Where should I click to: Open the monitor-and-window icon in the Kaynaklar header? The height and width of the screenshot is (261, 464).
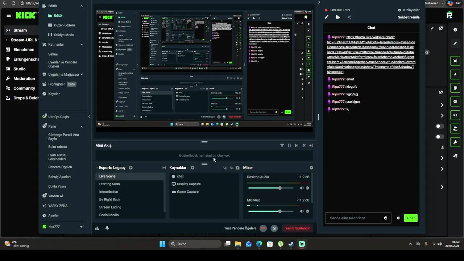[225, 168]
